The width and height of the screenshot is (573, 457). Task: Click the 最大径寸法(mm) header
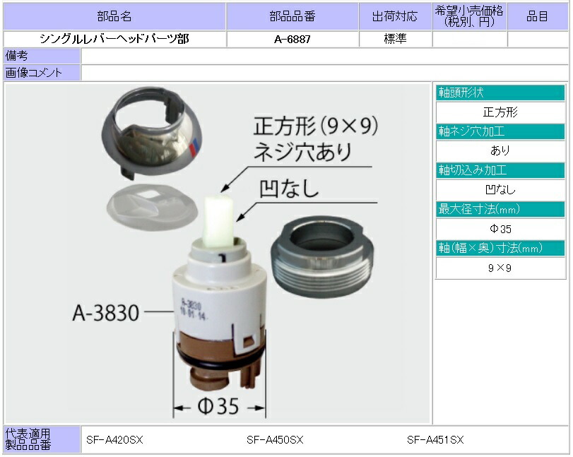(500, 209)
